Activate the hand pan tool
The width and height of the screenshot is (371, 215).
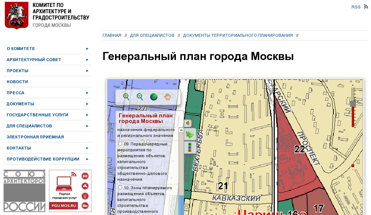point(167,97)
